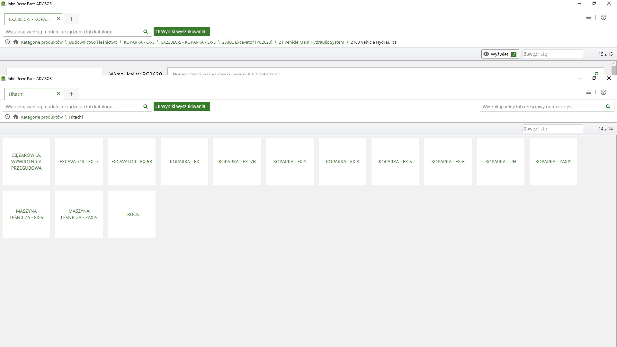Screen dimensions: 617x347
Task: Open the EX230LC-5 - KOPARKA - EX-5 breadcrumb link
Action: (x=188, y=42)
